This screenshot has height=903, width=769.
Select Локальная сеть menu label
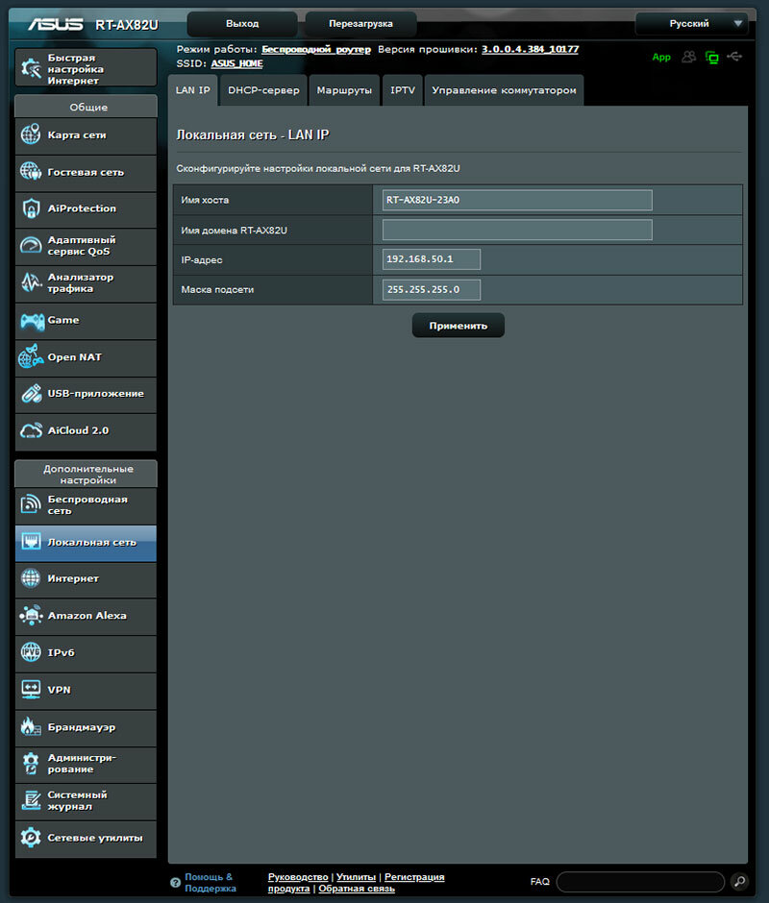click(x=91, y=542)
